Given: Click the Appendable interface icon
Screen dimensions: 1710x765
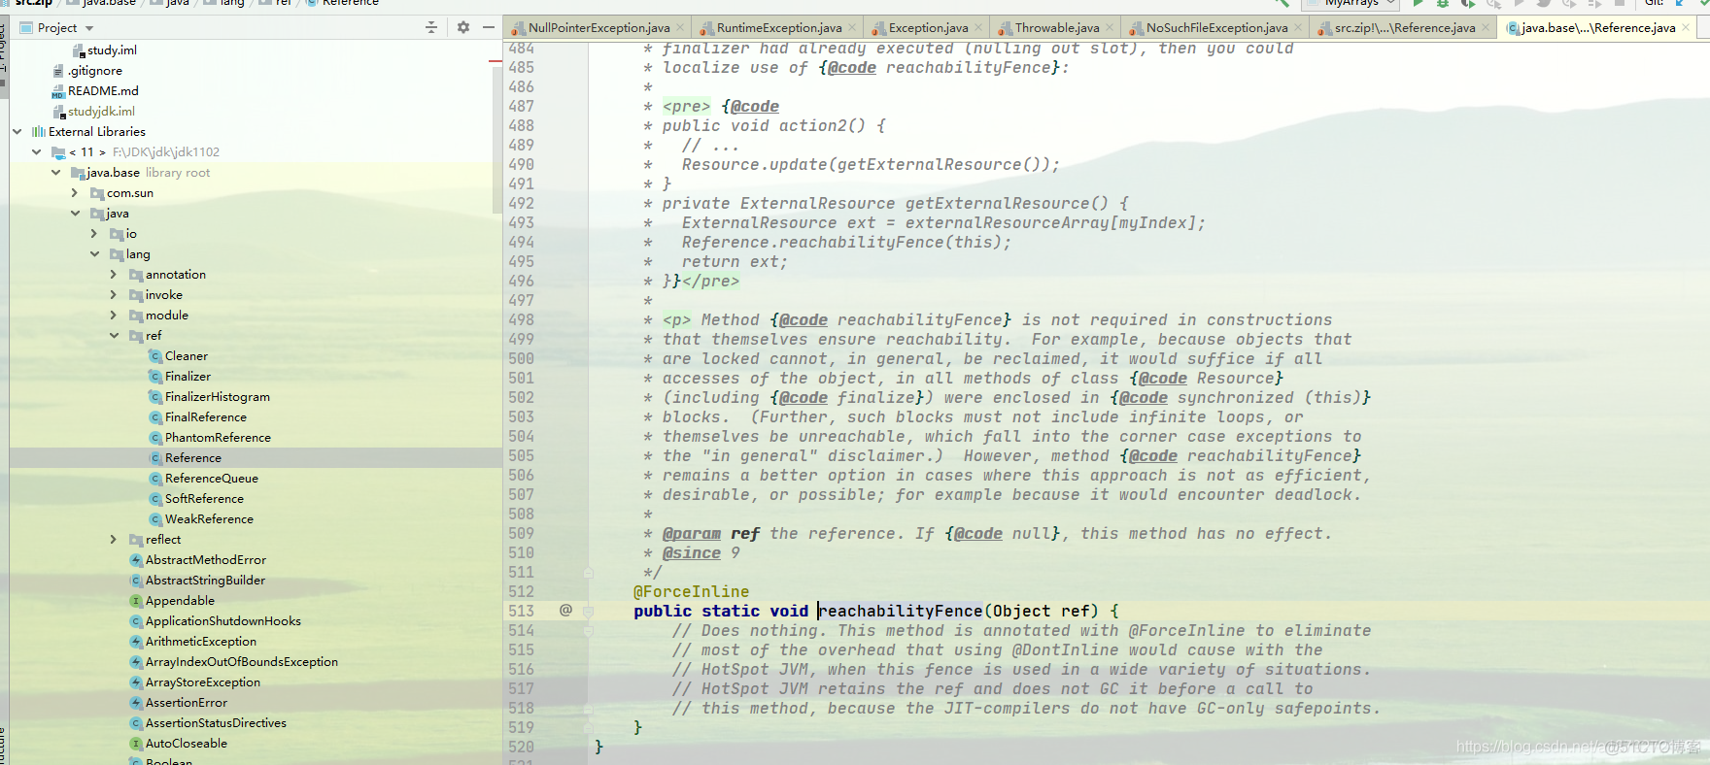Looking at the screenshot, I should coord(136,601).
